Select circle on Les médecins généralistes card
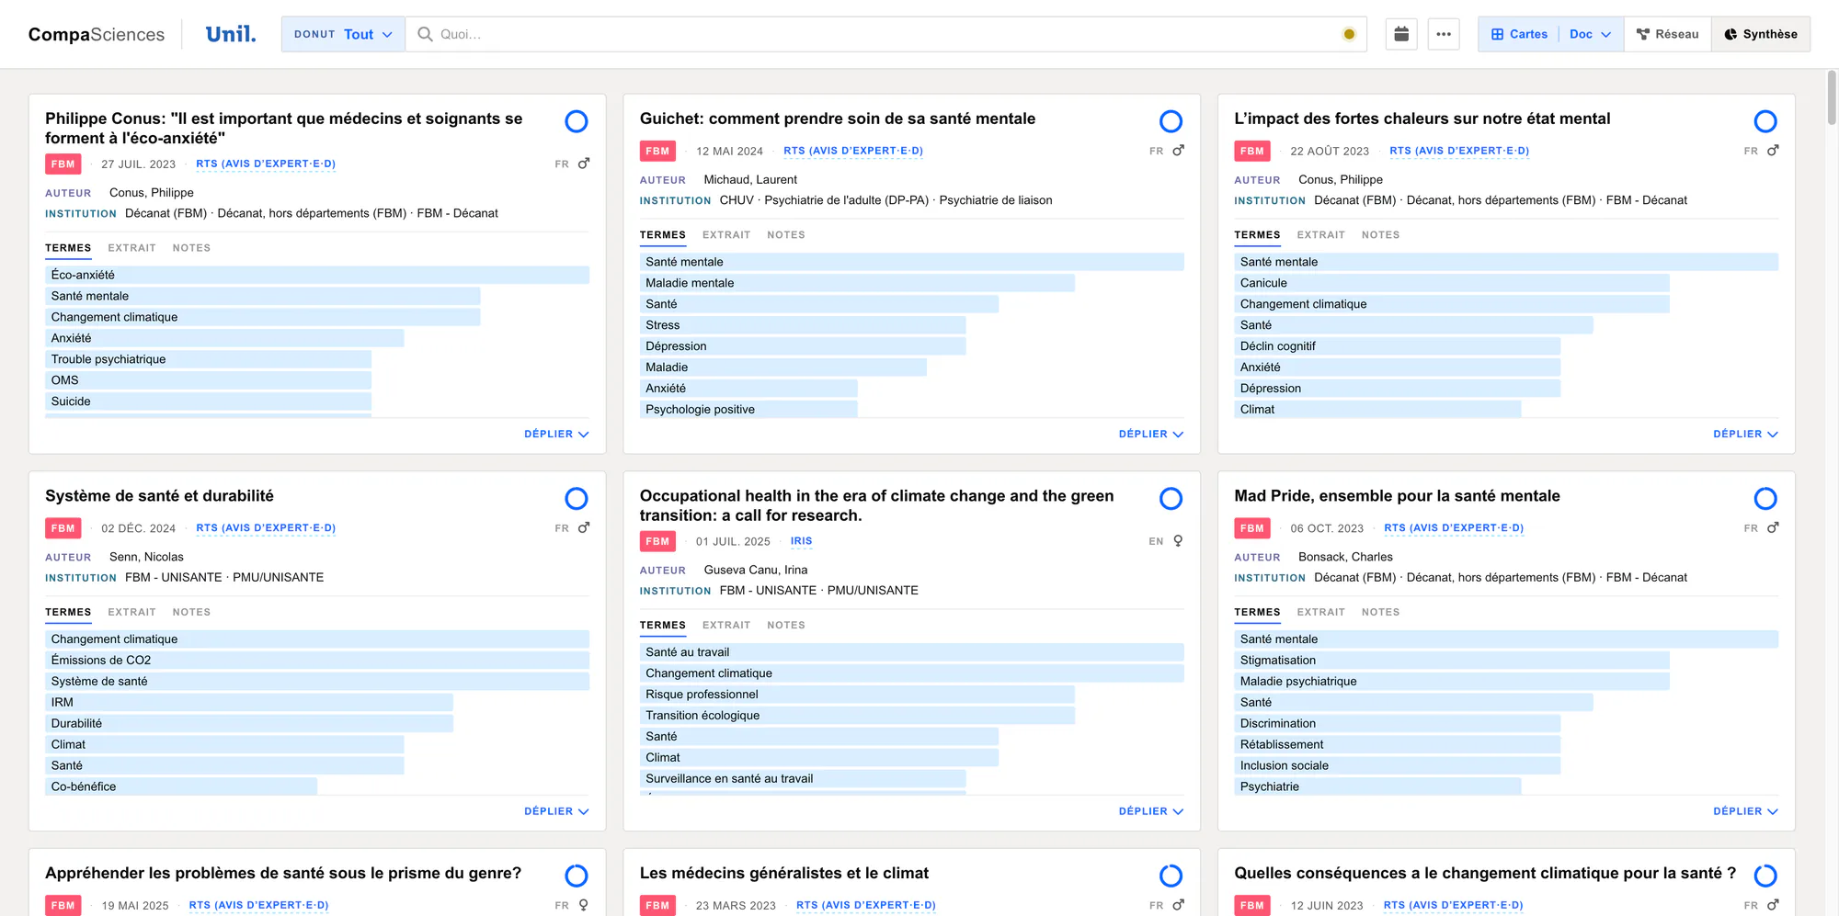 click(1171, 876)
